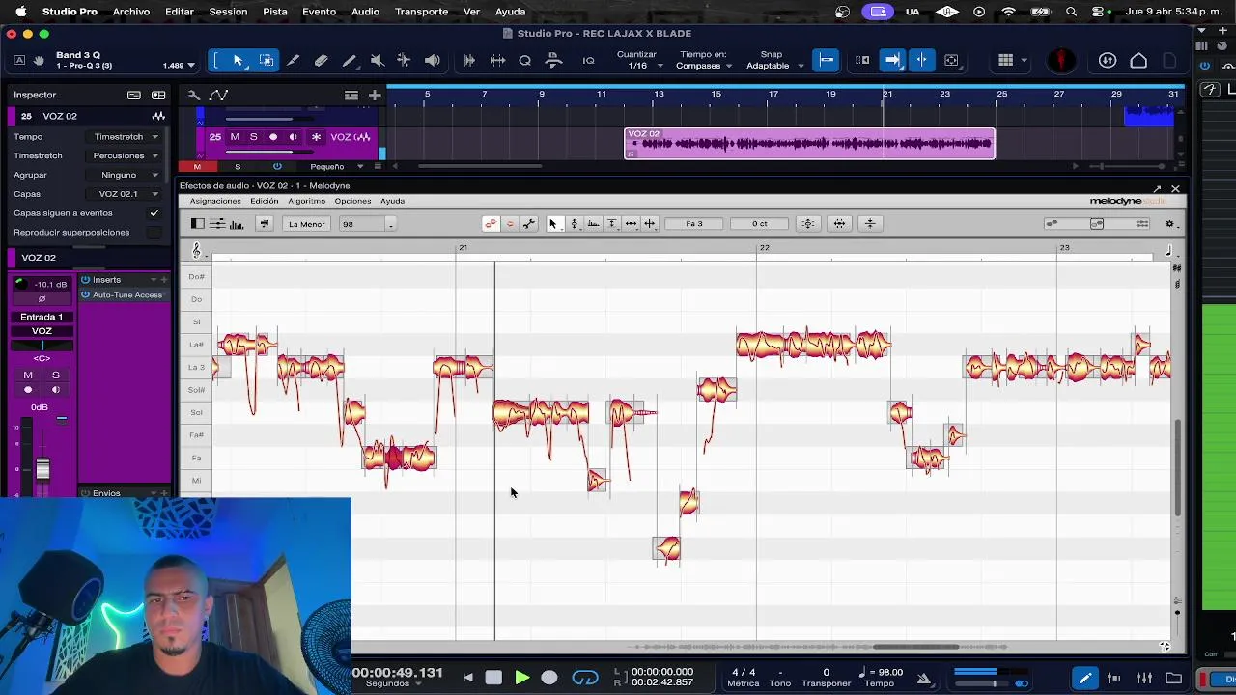Open Pequeño track height dropdown
This screenshot has height=695, width=1236.
tap(336, 166)
